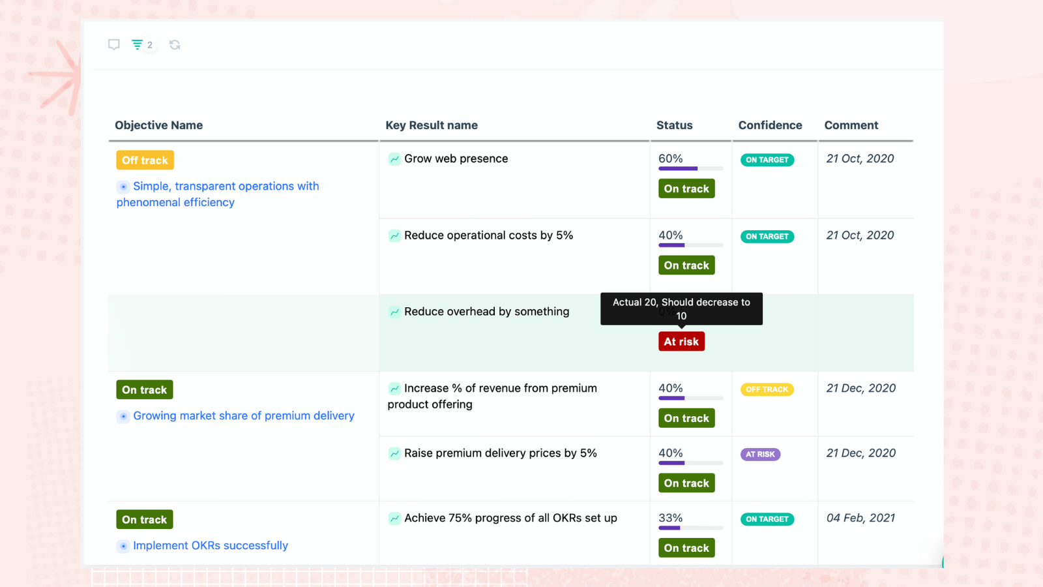Click the At risk status label
Image resolution: width=1043 pixels, height=587 pixels.
click(x=681, y=341)
